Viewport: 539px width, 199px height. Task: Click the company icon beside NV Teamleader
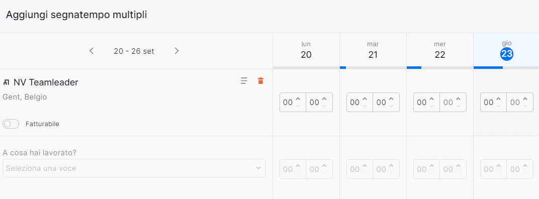click(x=6, y=82)
